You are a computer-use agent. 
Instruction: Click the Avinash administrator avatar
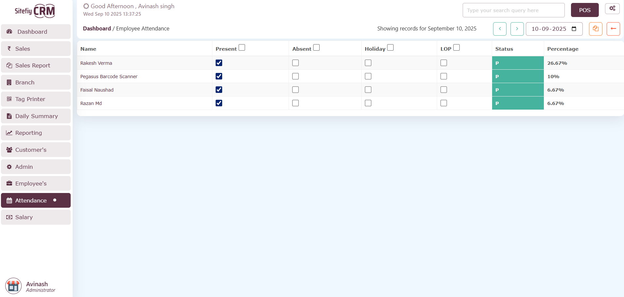point(13,286)
